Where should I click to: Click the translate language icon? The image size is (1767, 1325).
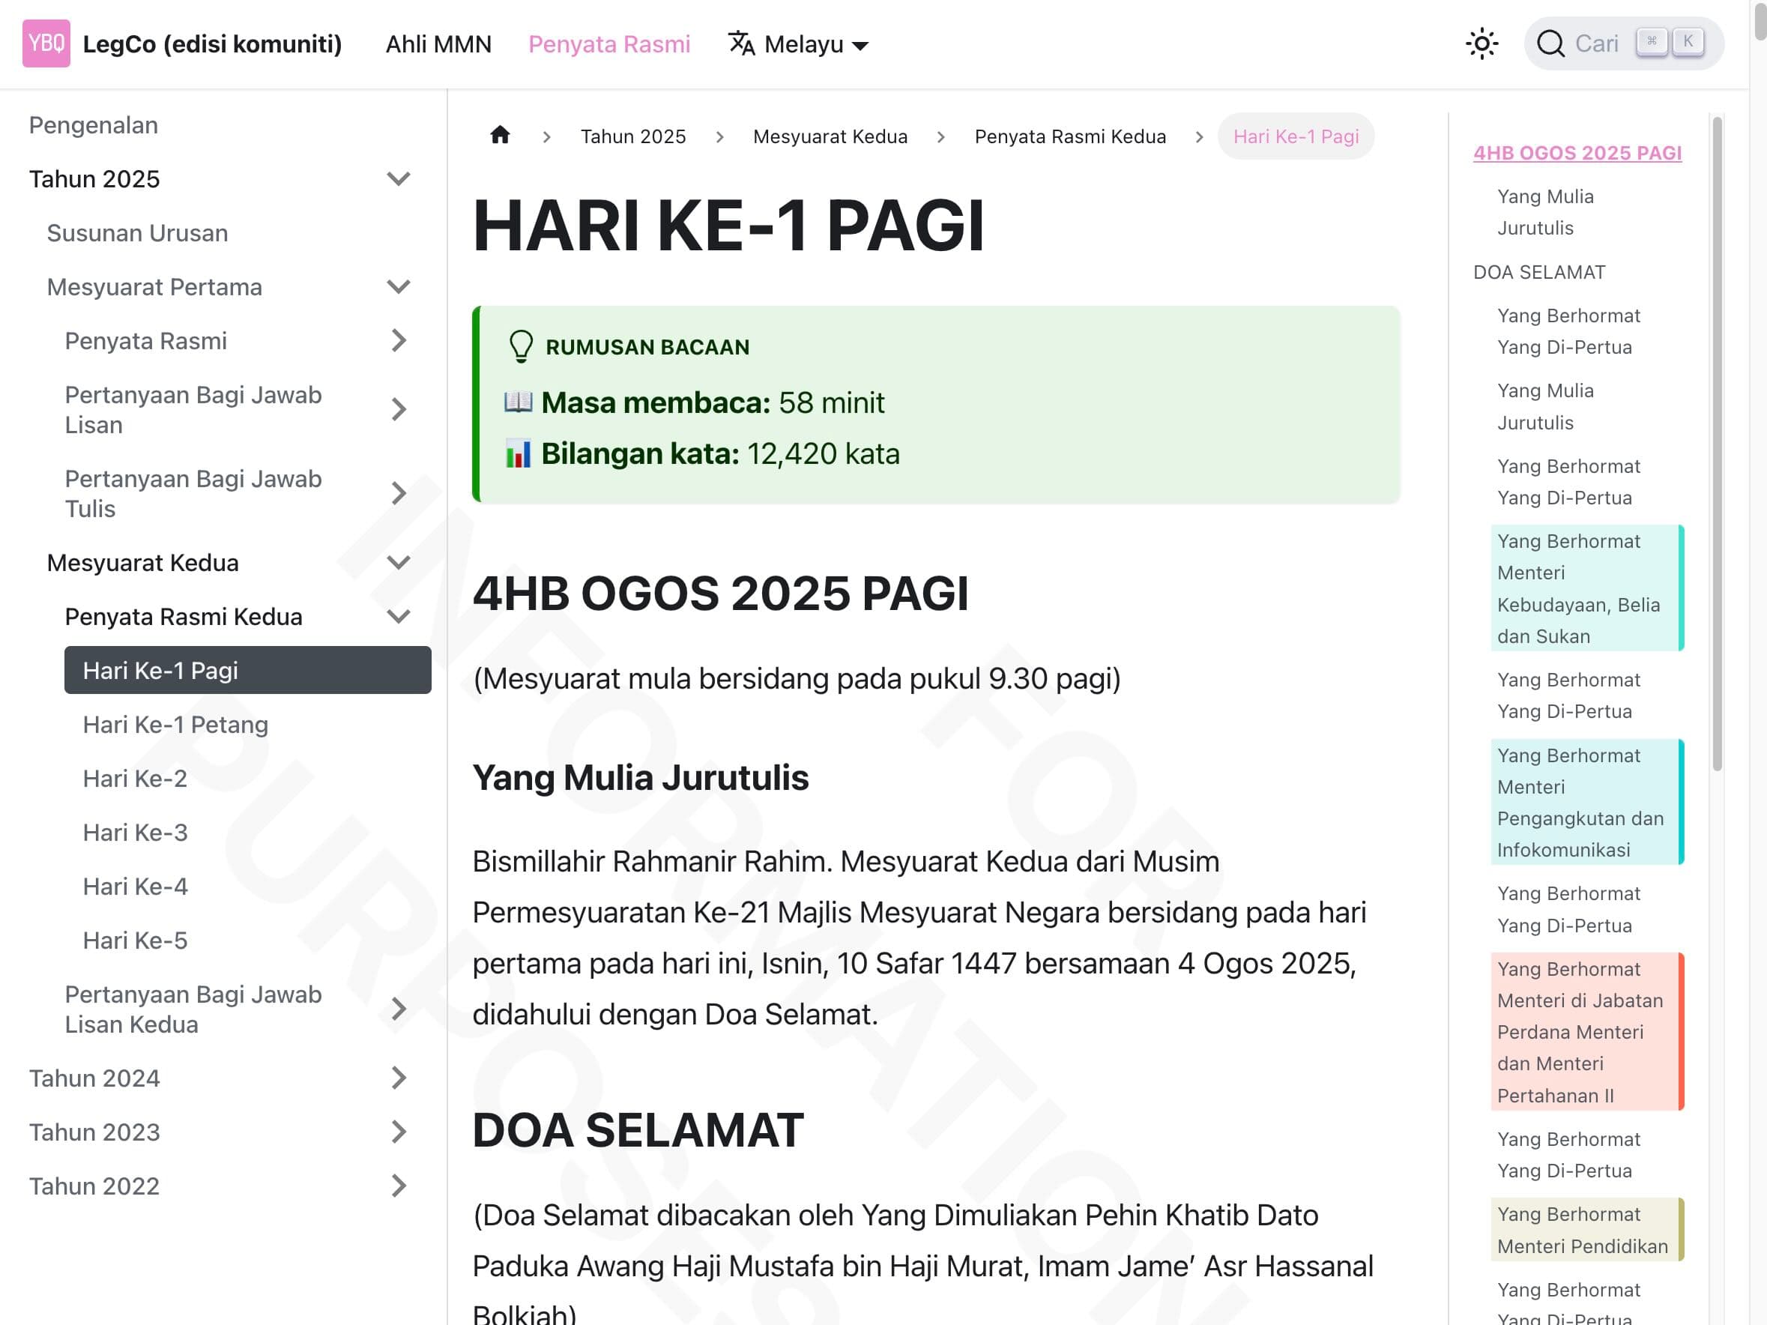click(741, 43)
